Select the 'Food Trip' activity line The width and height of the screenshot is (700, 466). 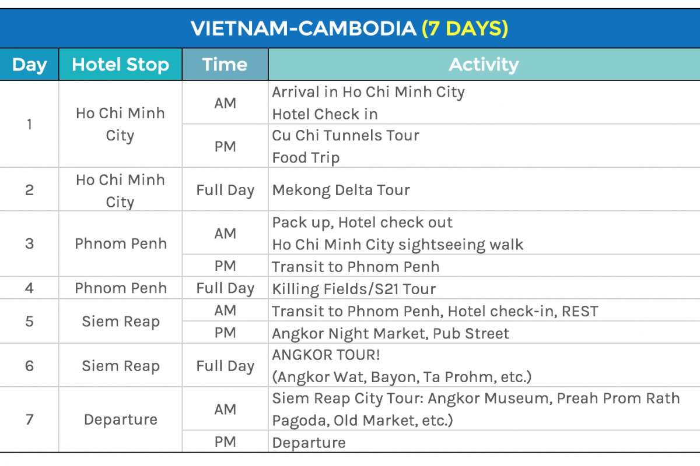click(306, 158)
